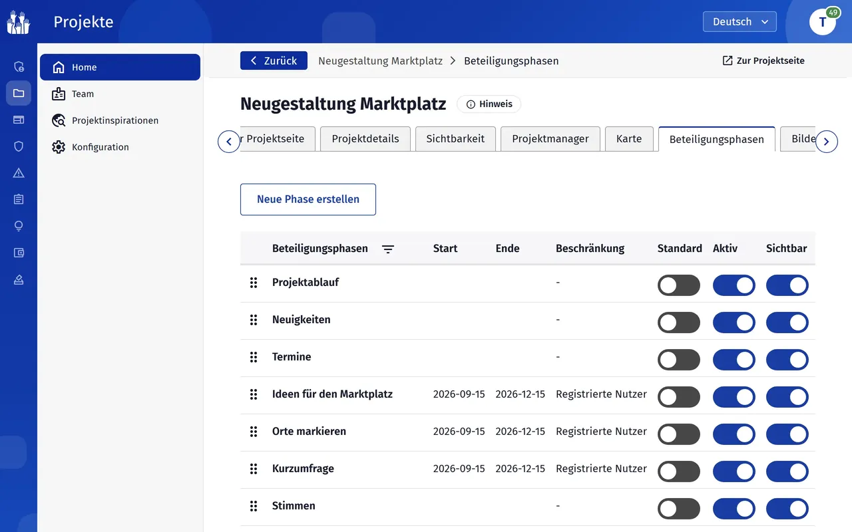The height and width of the screenshot is (532, 852).
Task: Disable Aktiv switch for Neuigkeiten
Action: 734,323
